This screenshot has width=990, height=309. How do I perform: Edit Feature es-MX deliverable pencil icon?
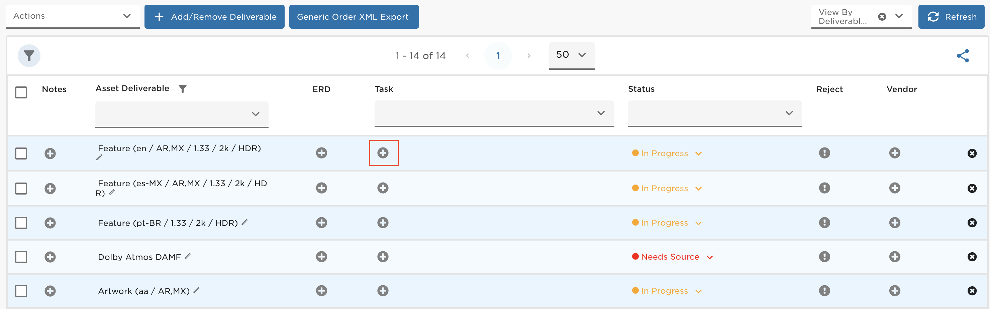coord(112,193)
